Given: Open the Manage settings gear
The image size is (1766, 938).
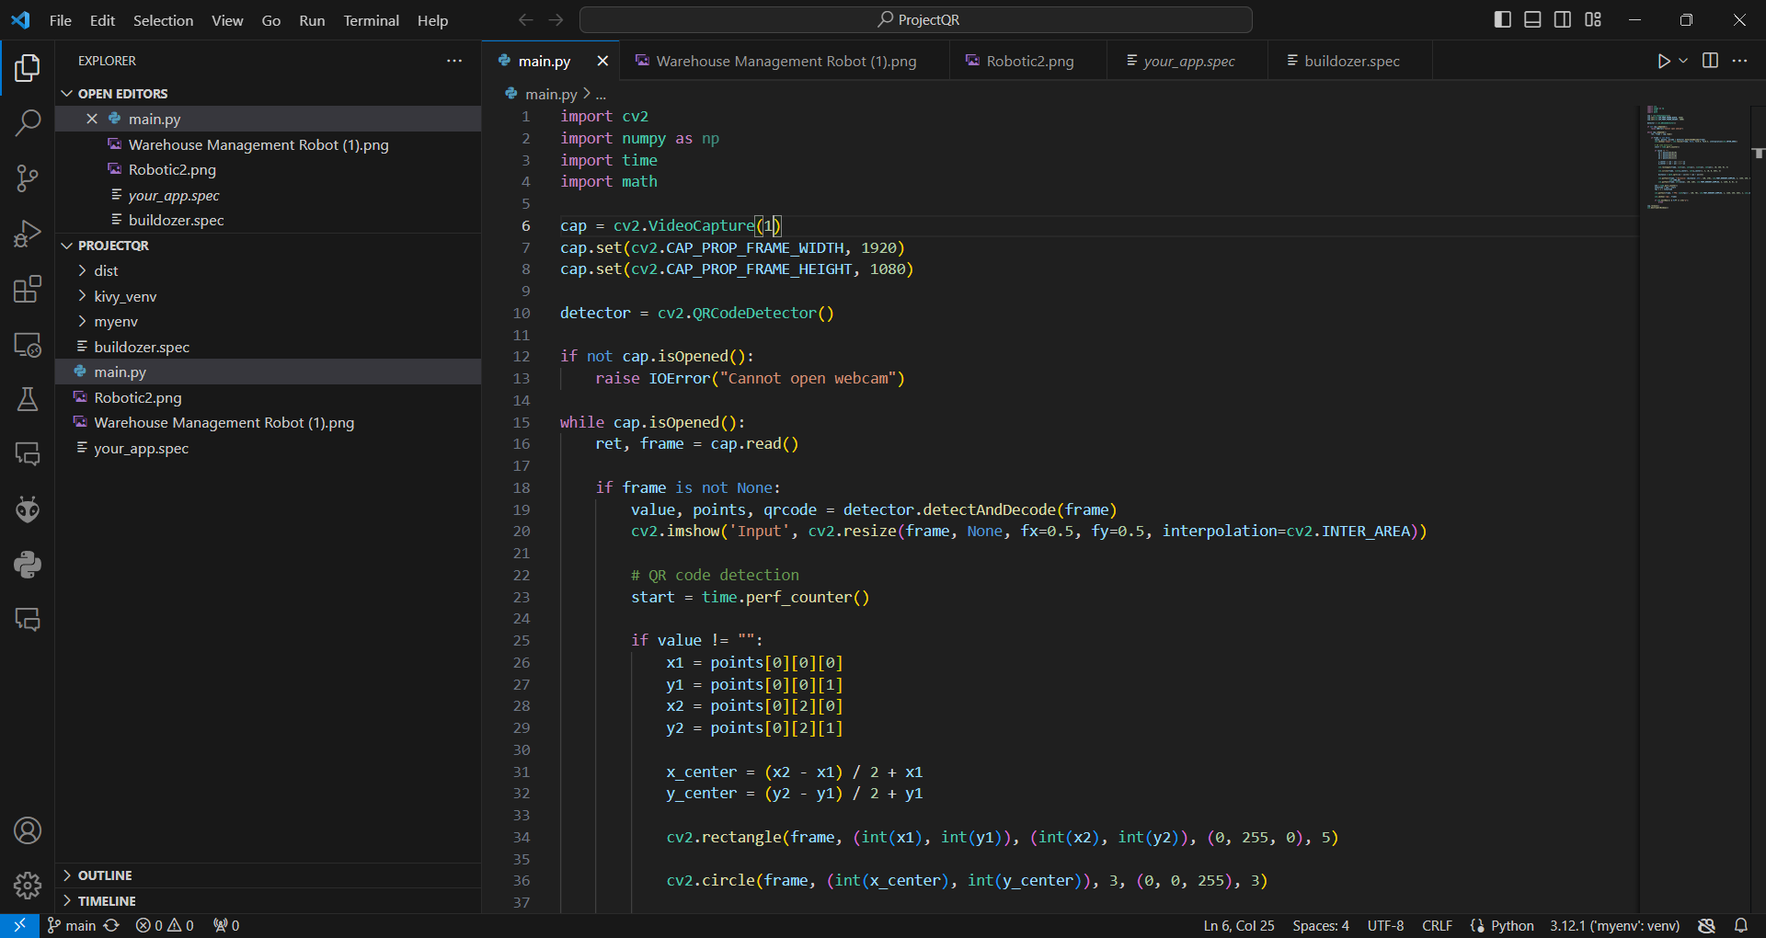Looking at the screenshot, I should [28, 886].
